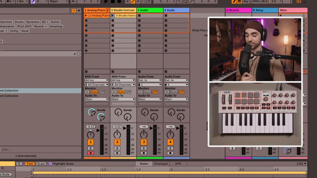Set 4 Audio monitor to In

(x=167, y=92)
